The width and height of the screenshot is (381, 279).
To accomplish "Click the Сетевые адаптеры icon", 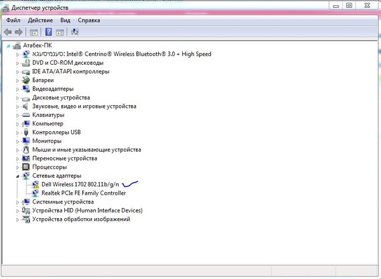I will 26,176.
